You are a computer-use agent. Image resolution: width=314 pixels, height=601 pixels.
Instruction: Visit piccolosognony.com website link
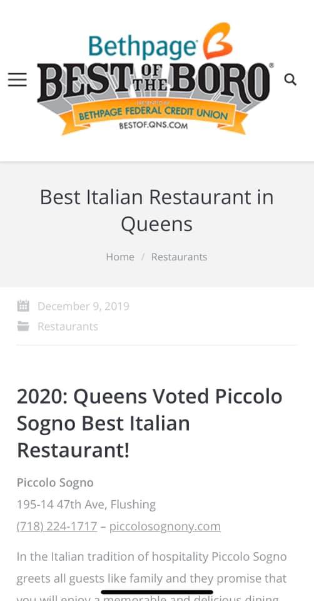click(x=165, y=527)
